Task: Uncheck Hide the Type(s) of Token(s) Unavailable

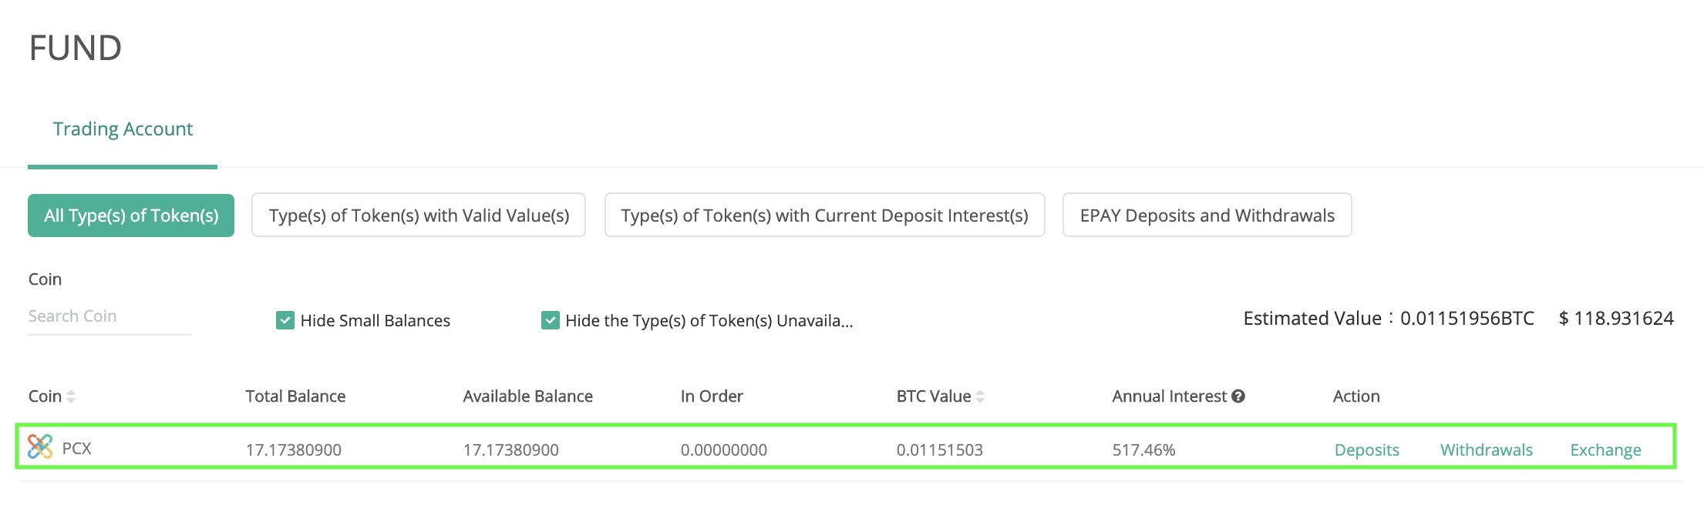Action: tap(551, 320)
